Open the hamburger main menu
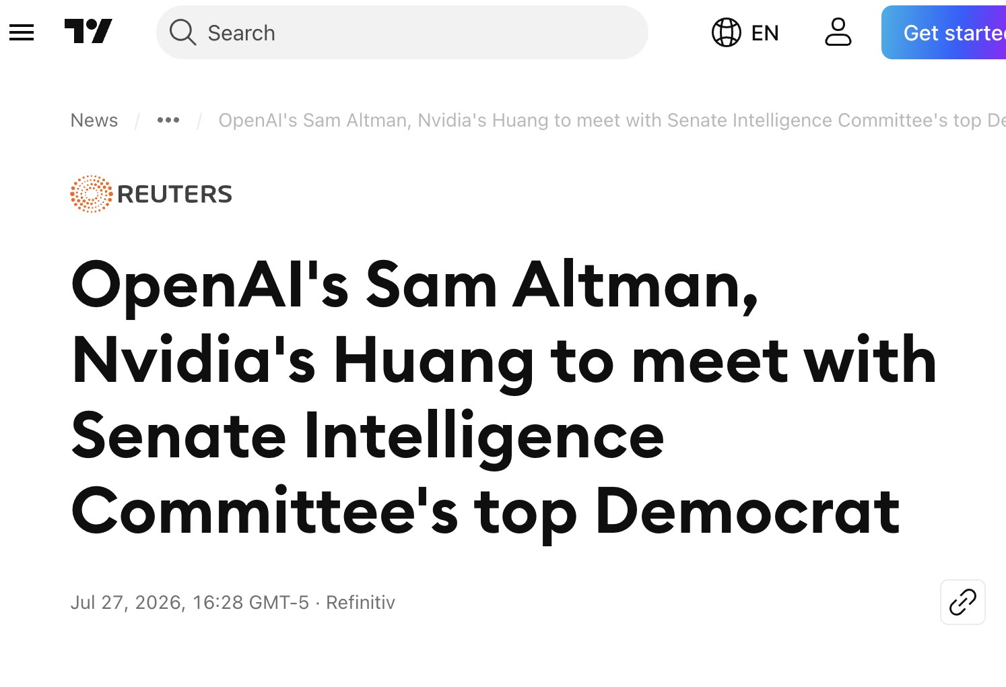 (x=22, y=32)
